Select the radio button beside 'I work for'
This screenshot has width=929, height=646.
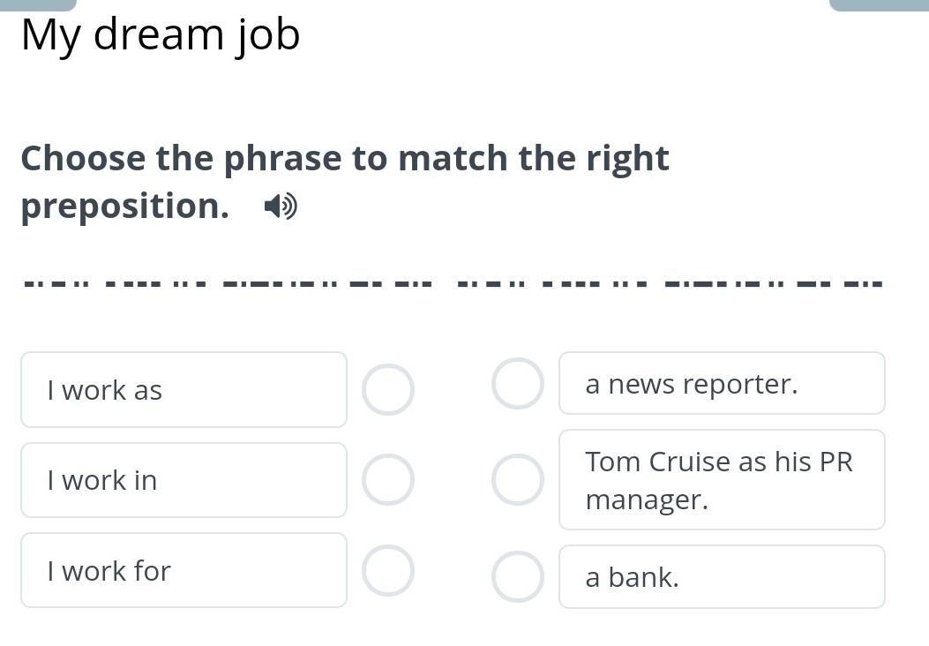[x=388, y=570]
